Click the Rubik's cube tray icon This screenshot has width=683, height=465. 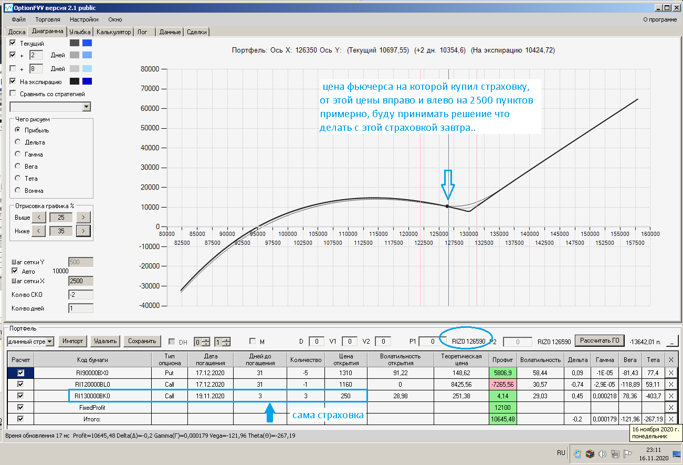coord(590,454)
